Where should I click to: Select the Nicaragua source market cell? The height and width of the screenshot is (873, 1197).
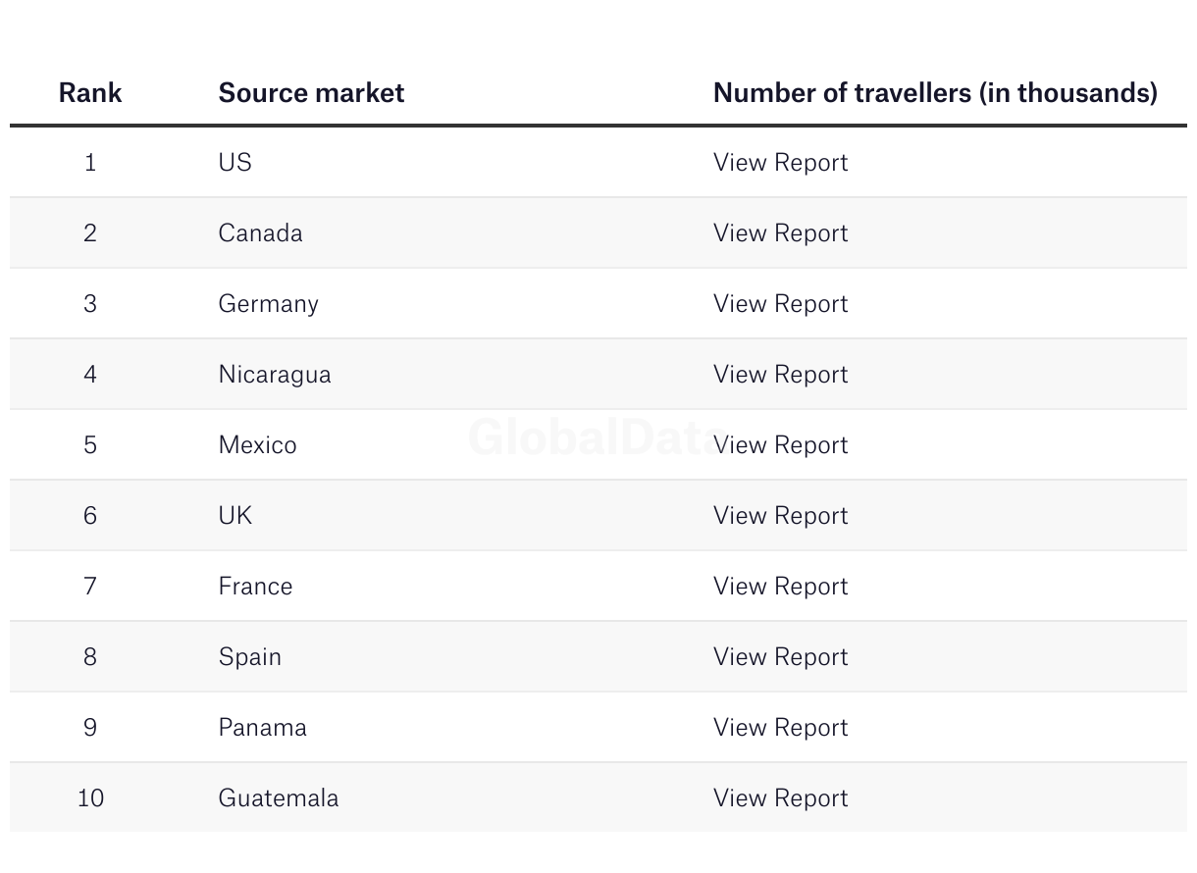tap(275, 374)
